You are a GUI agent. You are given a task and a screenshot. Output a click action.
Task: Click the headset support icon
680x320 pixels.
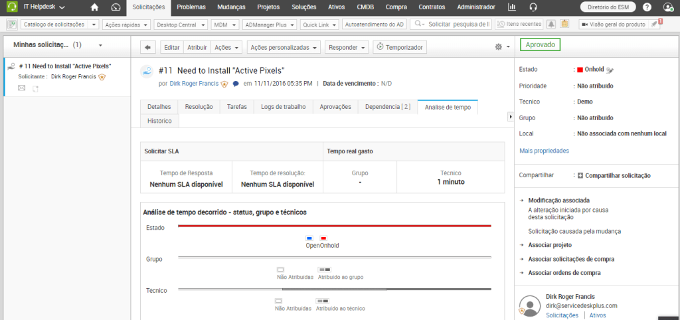(533, 7)
